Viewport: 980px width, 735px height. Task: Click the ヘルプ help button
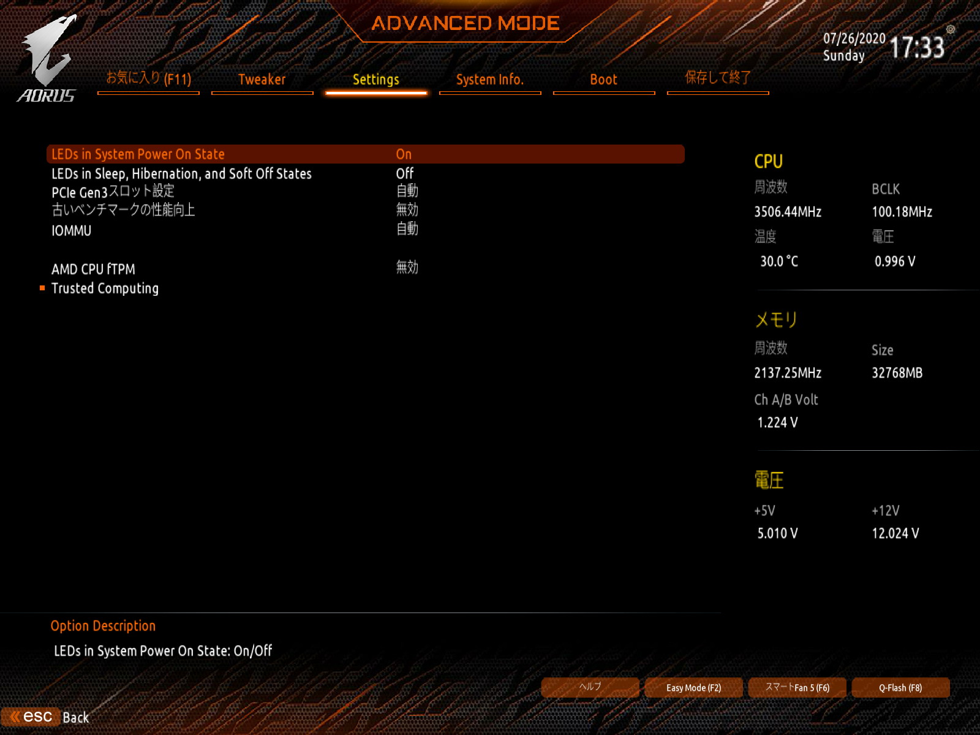click(x=590, y=688)
